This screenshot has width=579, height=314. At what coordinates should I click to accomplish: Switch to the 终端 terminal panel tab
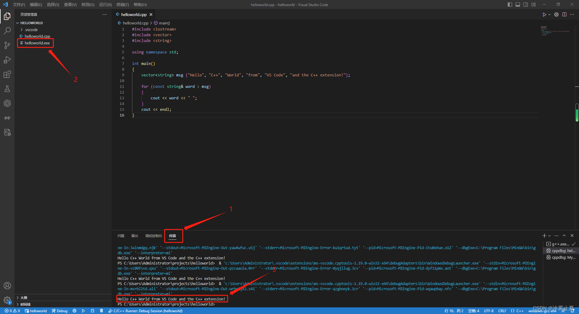[x=172, y=236]
